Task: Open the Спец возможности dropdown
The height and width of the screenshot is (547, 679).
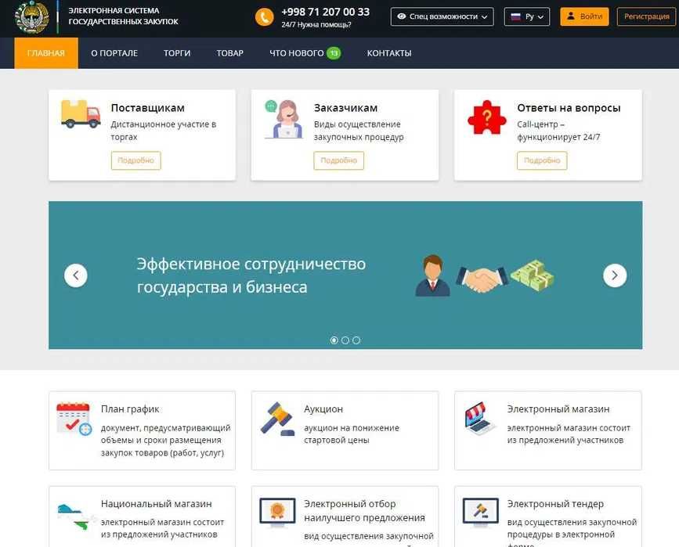Action: click(442, 17)
